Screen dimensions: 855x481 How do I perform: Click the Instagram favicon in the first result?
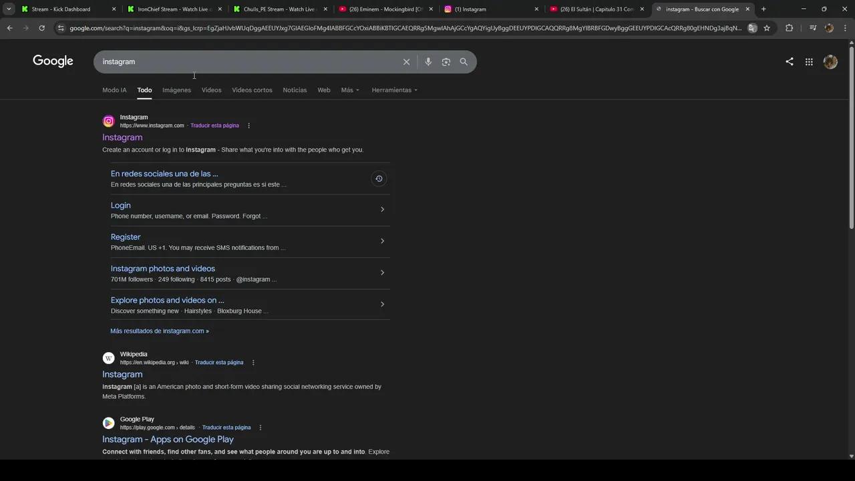[x=108, y=121]
